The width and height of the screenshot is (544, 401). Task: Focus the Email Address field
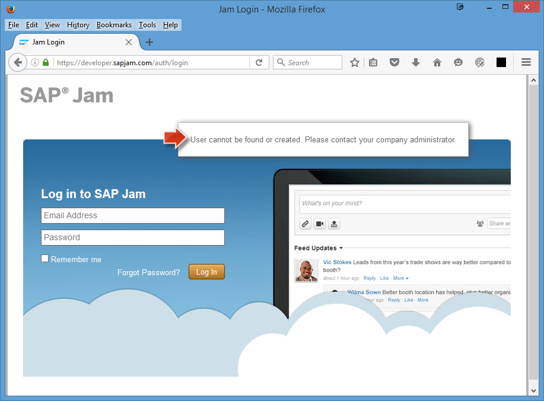click(133, 216)
